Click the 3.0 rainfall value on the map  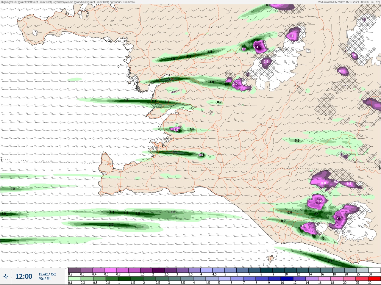175,152
